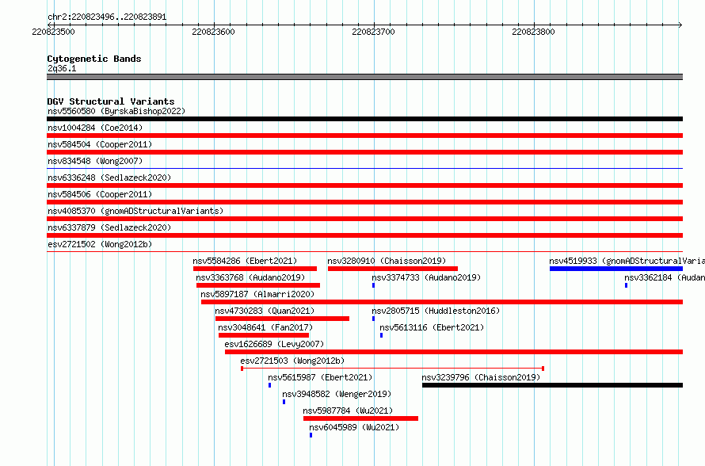Click nsv3948582 (Wenger2019) label
Viewport: 705px width, 466px height.
tap(337, 394)
